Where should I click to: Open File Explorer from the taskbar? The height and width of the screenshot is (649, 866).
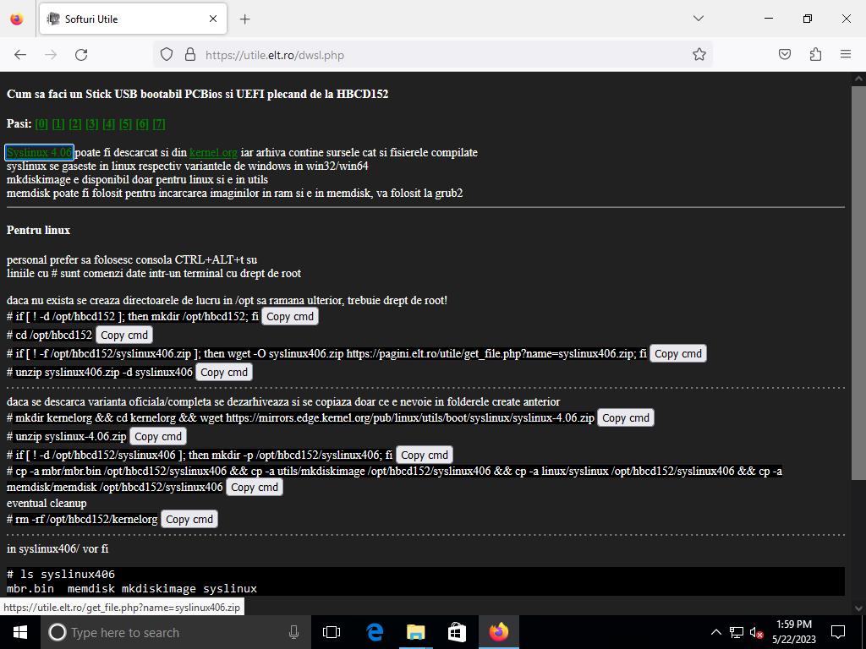point(415,632)
